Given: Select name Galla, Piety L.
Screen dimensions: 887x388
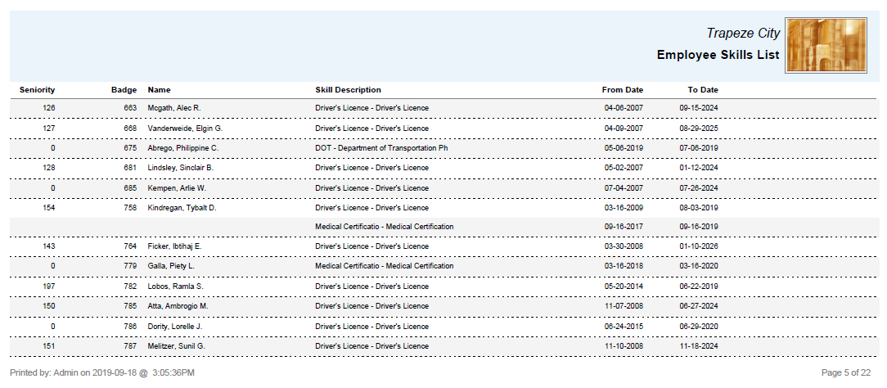Looking at the screenshot, I should [x=171, y=266].
